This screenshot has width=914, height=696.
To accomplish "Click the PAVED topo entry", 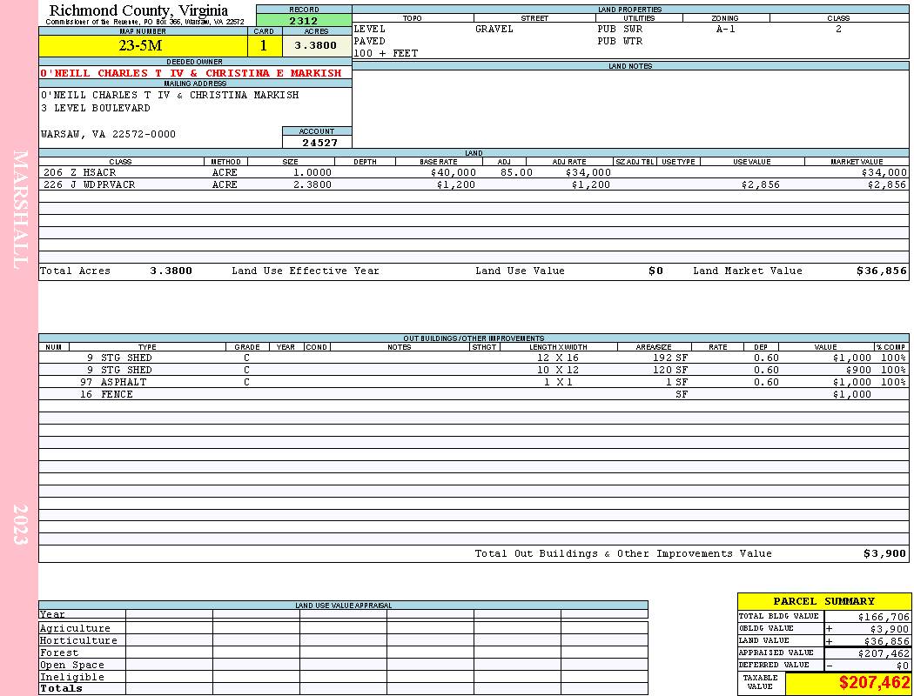I will tap(370, 41).
